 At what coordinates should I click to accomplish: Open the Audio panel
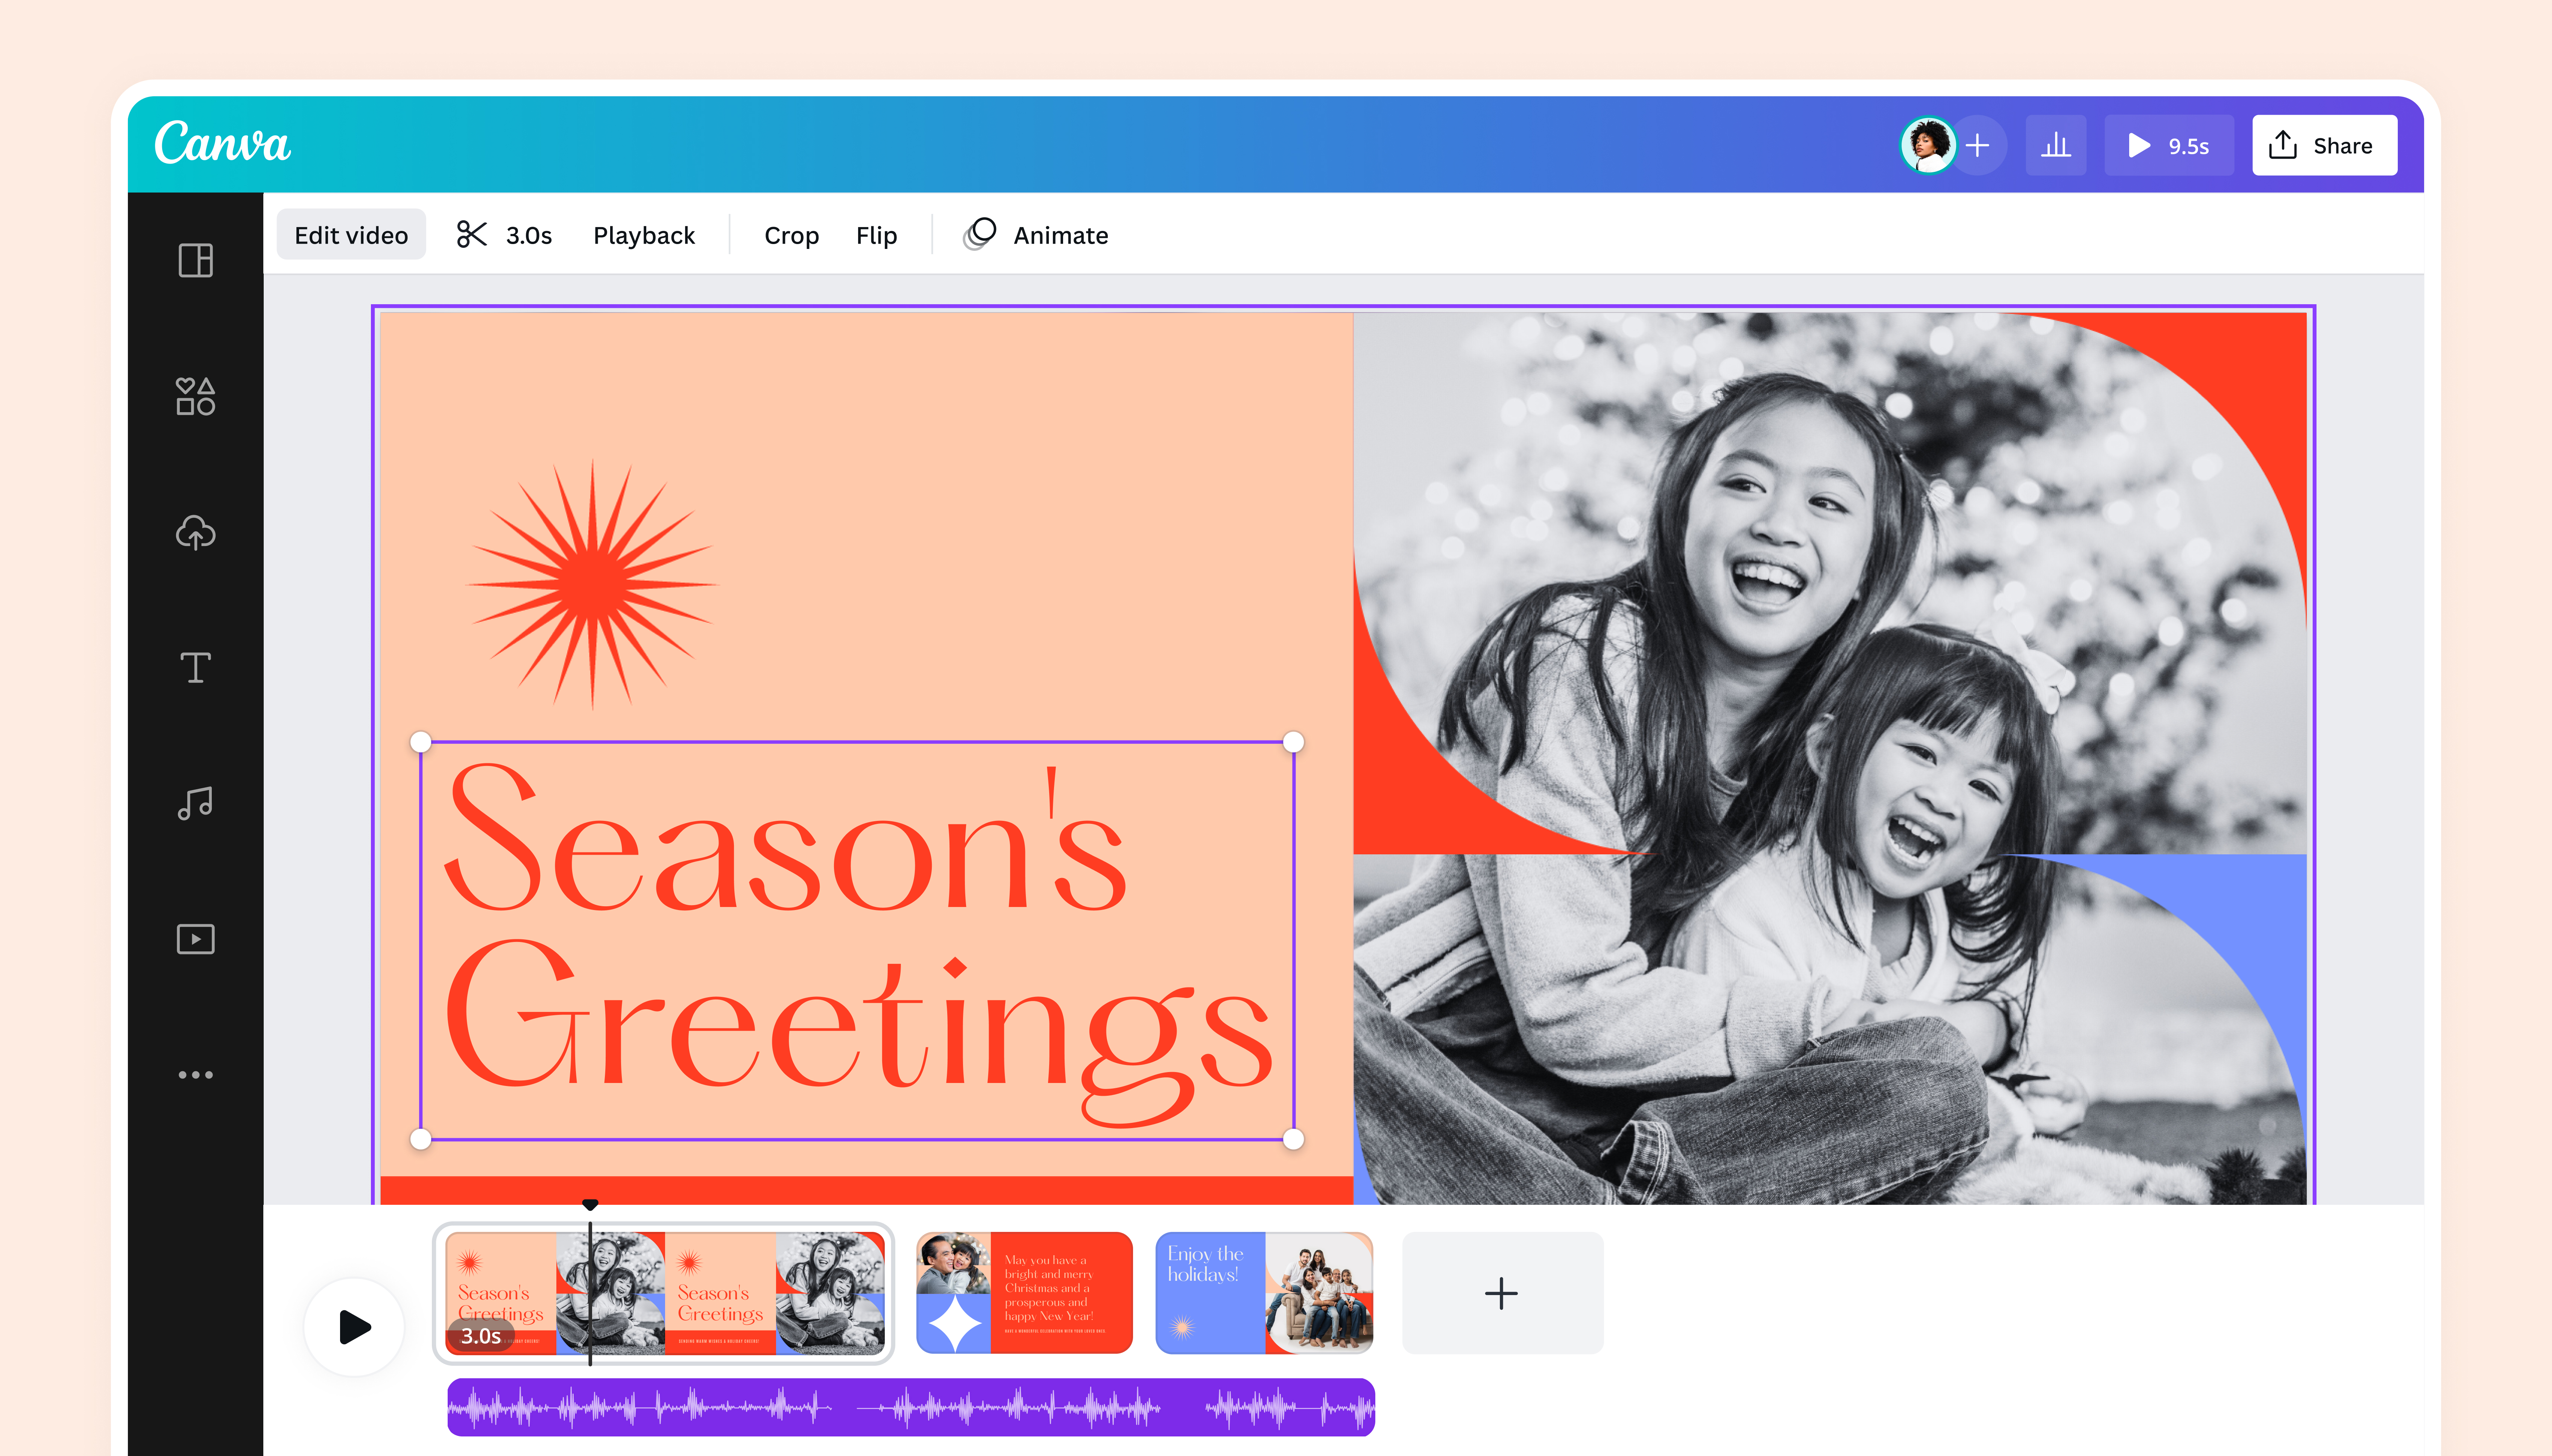coord(196,803)
